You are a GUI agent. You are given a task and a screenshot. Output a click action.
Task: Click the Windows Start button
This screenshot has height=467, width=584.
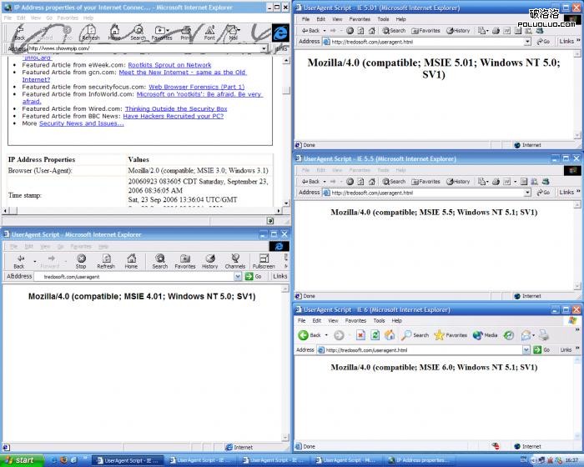20,459
